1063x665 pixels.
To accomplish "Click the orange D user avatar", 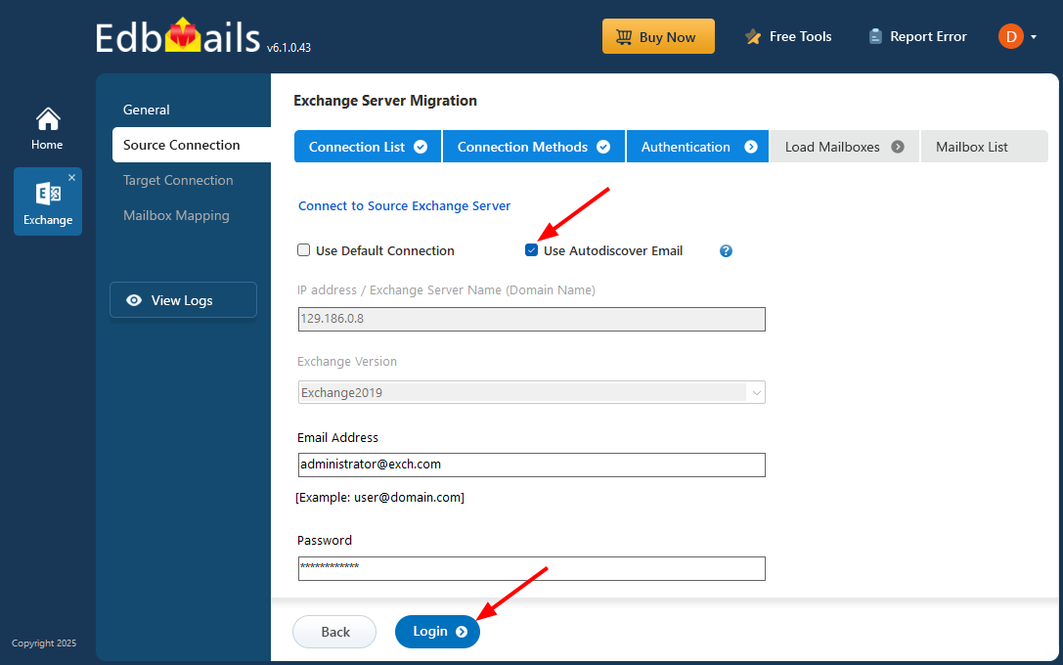I will click(1009, 37).
